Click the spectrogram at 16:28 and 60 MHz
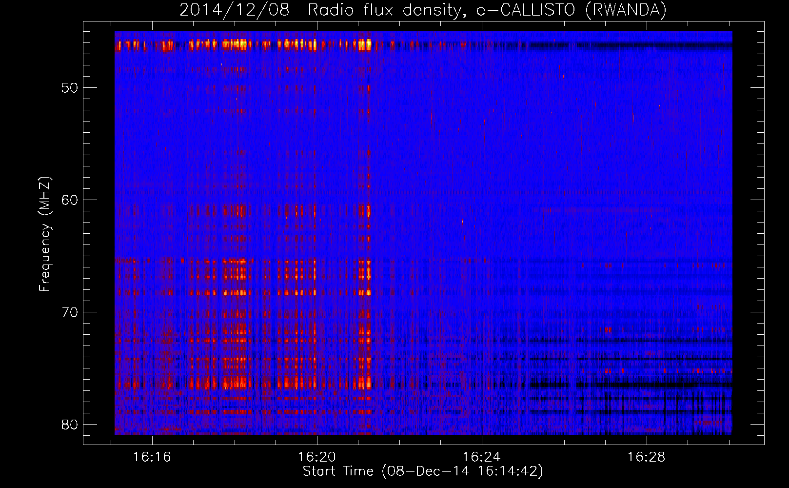This screenshot has height=488, width=789. point(646,200)
